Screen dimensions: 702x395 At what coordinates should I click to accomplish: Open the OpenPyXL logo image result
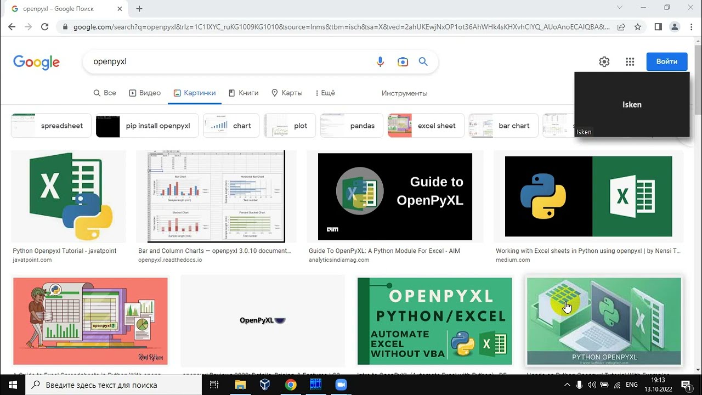pos(263,321)
